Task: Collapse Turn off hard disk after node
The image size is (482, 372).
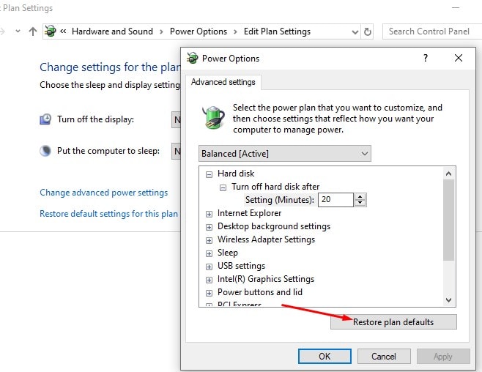Action: (x=223, y=187)
